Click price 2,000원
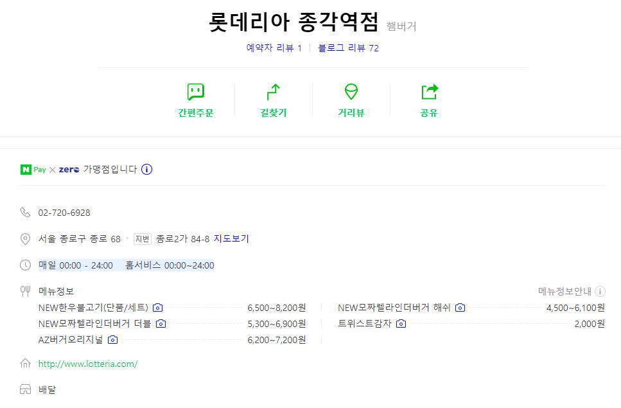The height and width of the screenshot is (408, 621). pyautogui.click(x=590, y=324)
